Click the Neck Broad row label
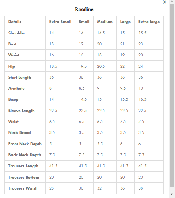 [x=19, y=132]
